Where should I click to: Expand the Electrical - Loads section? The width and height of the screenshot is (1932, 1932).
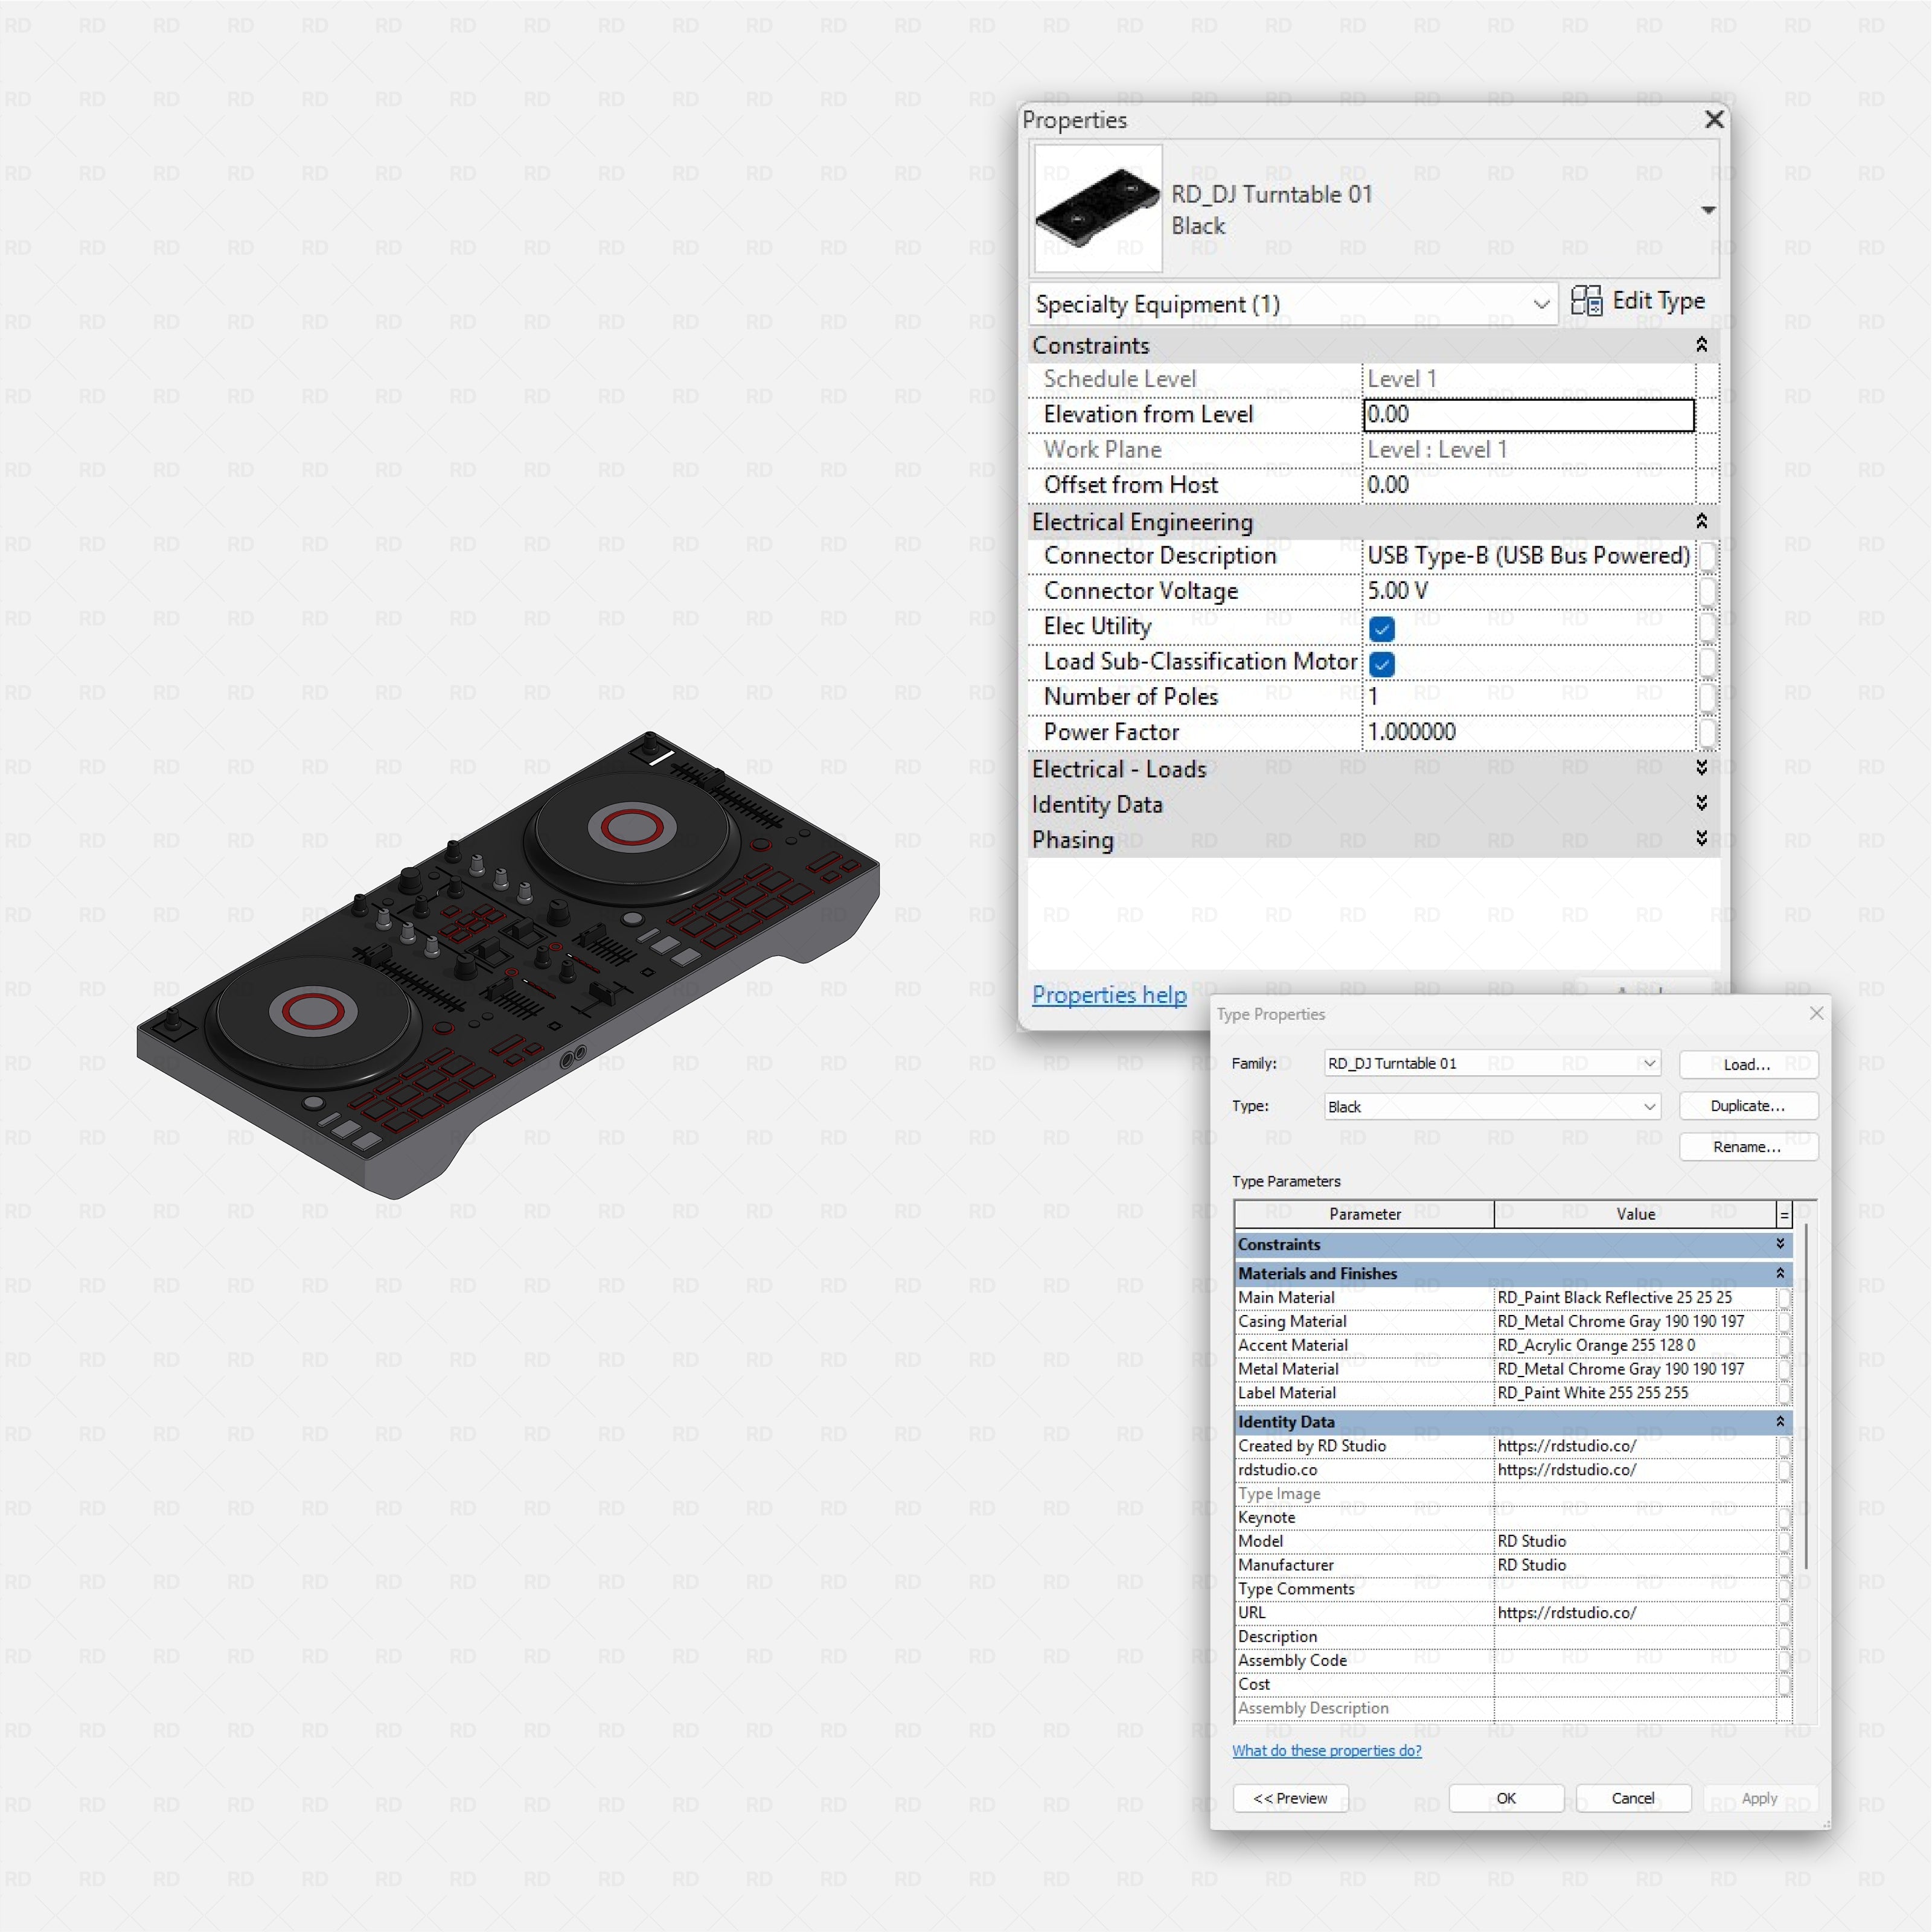point(1701,768)
